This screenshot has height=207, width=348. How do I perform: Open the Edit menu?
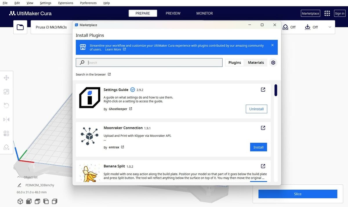point(17,3)
